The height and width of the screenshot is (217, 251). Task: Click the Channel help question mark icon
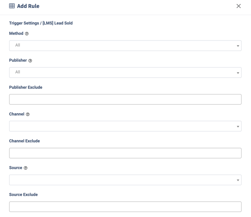pyautogui.click(x=28, y=114)
